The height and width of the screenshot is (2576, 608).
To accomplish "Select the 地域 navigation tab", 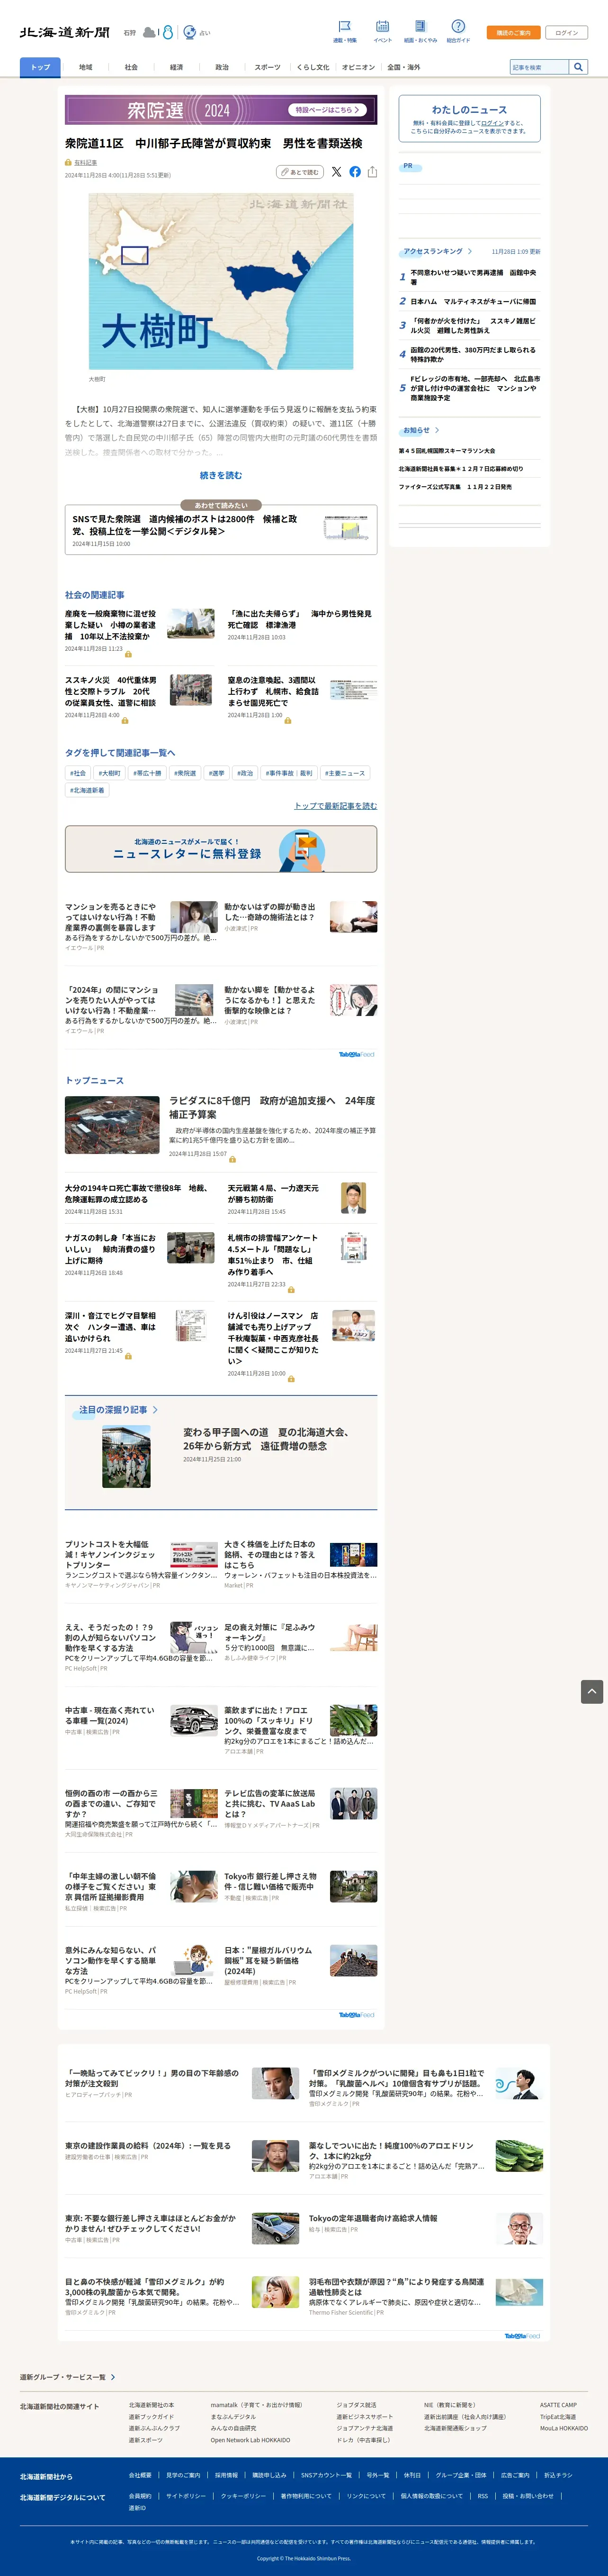I will 86,67.
